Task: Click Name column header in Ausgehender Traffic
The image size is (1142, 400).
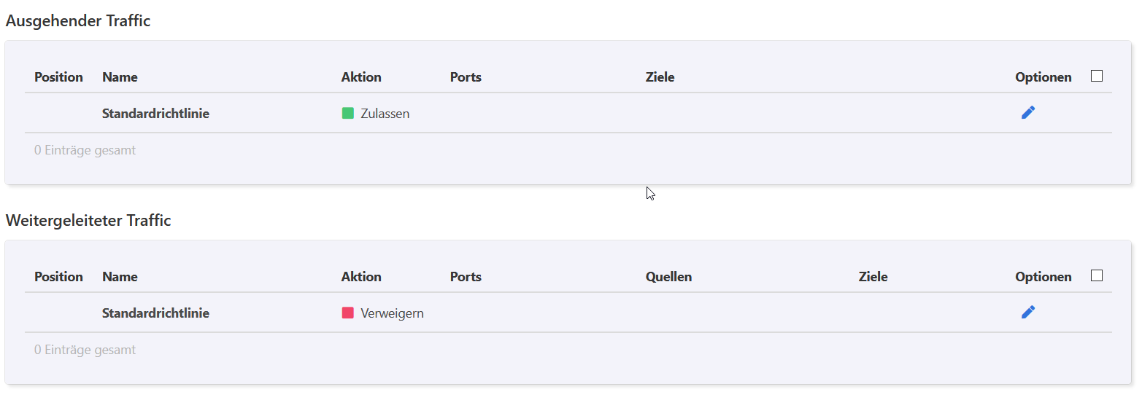Action: tap(120, 77)
